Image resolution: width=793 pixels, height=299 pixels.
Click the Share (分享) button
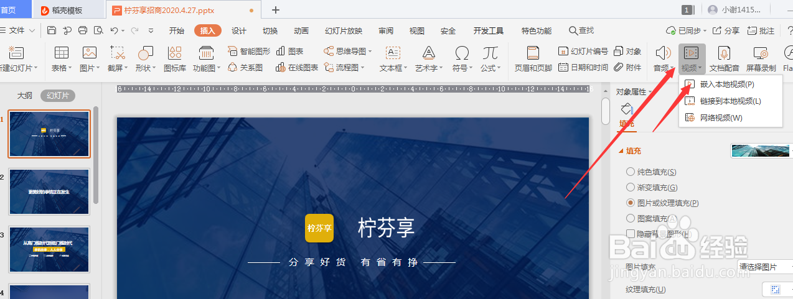726,30
